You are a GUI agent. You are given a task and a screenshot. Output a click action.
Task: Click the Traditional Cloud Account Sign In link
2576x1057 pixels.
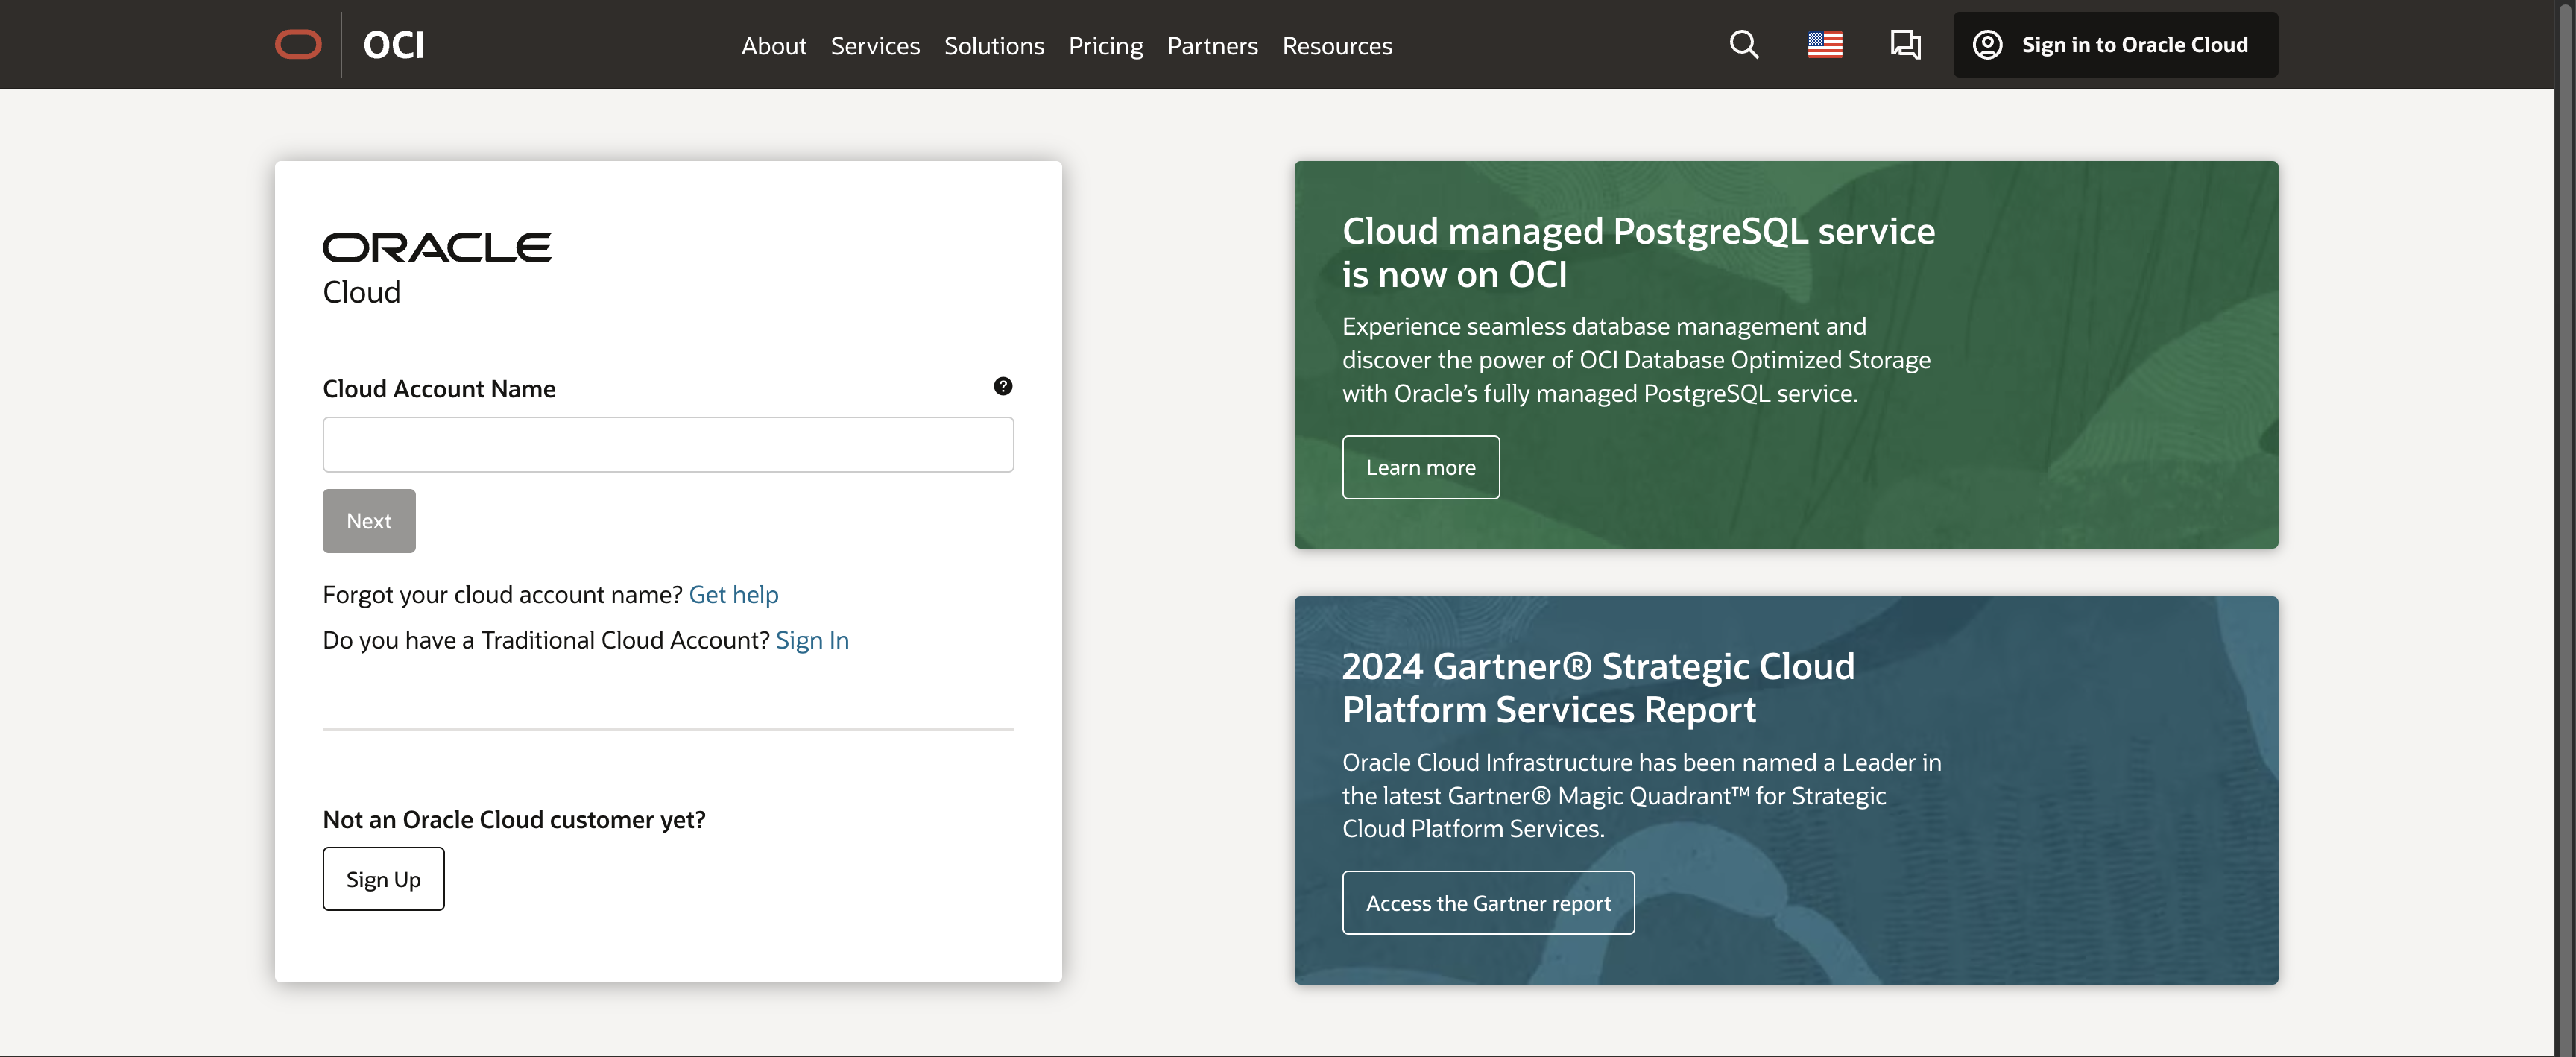(x=812, y=640)
